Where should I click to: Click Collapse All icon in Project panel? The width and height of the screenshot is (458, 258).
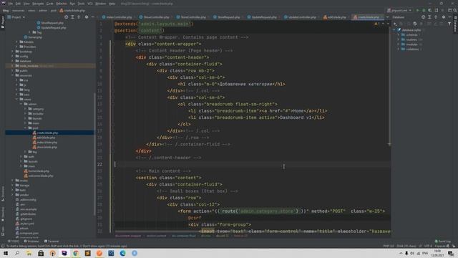tap(79, 17)
